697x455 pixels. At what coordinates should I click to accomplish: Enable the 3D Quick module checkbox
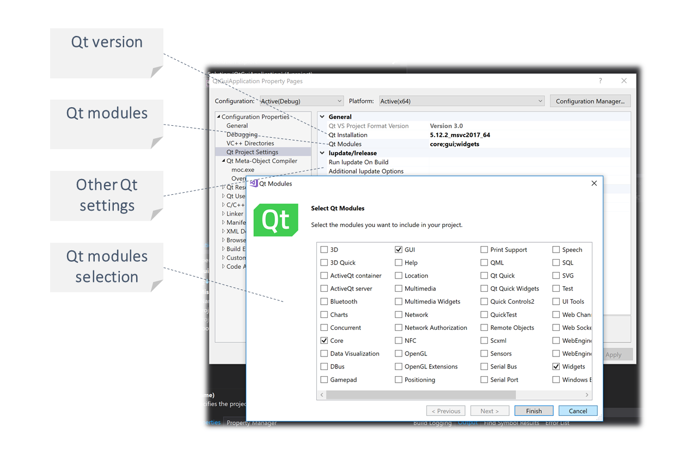coord(325,262)
